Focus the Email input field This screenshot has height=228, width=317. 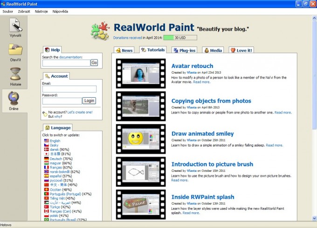(69, 89)
